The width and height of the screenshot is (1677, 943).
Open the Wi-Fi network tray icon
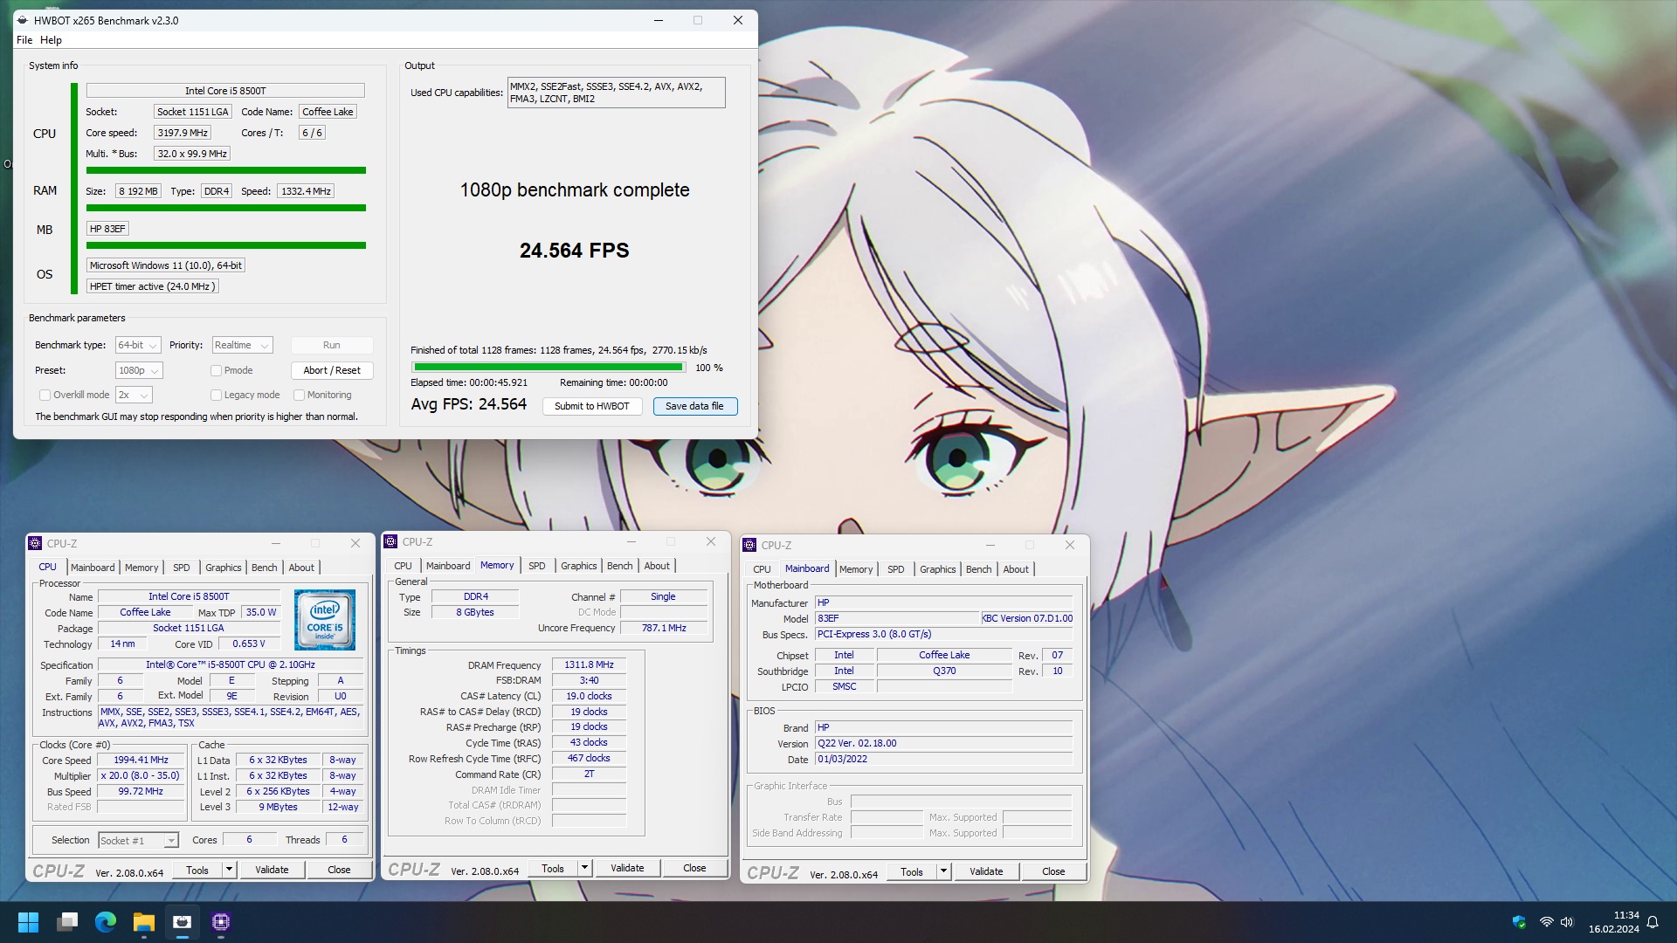coord(1546,922)
